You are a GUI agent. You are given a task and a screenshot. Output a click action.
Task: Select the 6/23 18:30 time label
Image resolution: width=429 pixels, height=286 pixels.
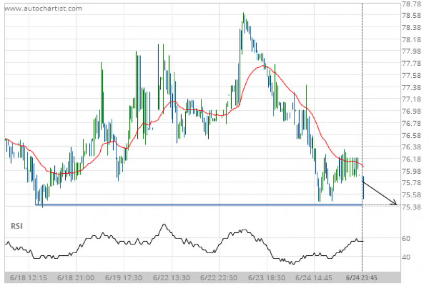(267, 278)
